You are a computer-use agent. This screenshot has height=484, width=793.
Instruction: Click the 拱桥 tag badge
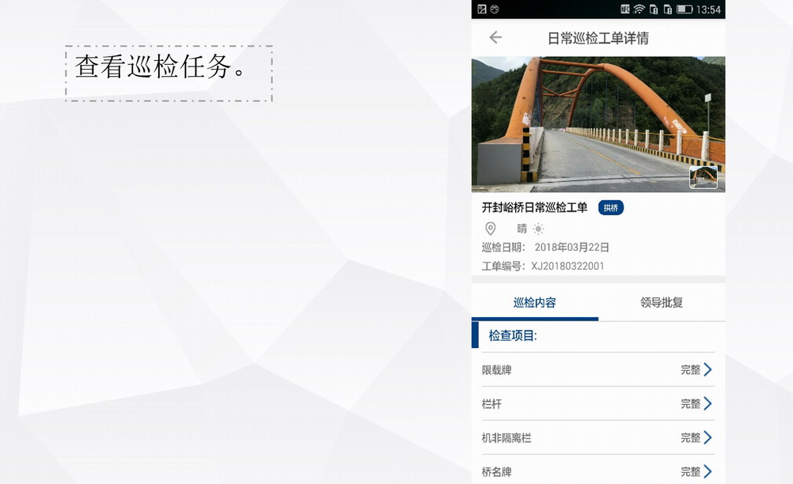pyautogui.click(x=611, y=208)
